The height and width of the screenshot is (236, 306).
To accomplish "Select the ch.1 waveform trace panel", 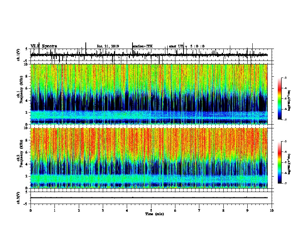I will [x=151, y=55].
